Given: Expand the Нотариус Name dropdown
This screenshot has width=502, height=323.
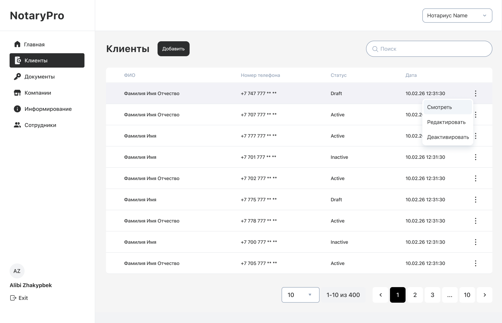Looking at the screenshot, I should click(x=457, y=16).
